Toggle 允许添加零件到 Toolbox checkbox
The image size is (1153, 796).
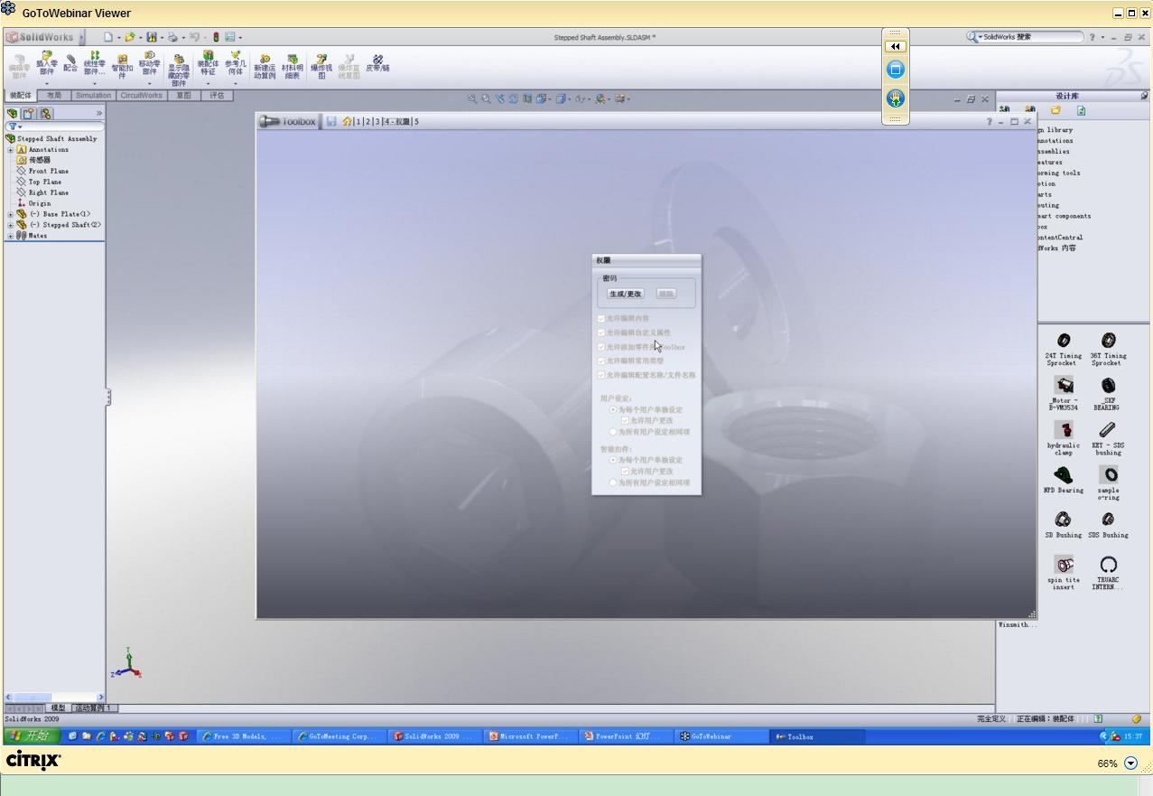point(601,347)
